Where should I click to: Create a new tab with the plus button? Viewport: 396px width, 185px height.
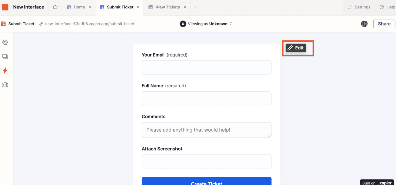pyautogui.click(x=196, y=7)
